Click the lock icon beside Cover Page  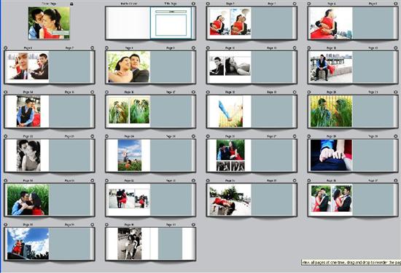click(71, 4)
